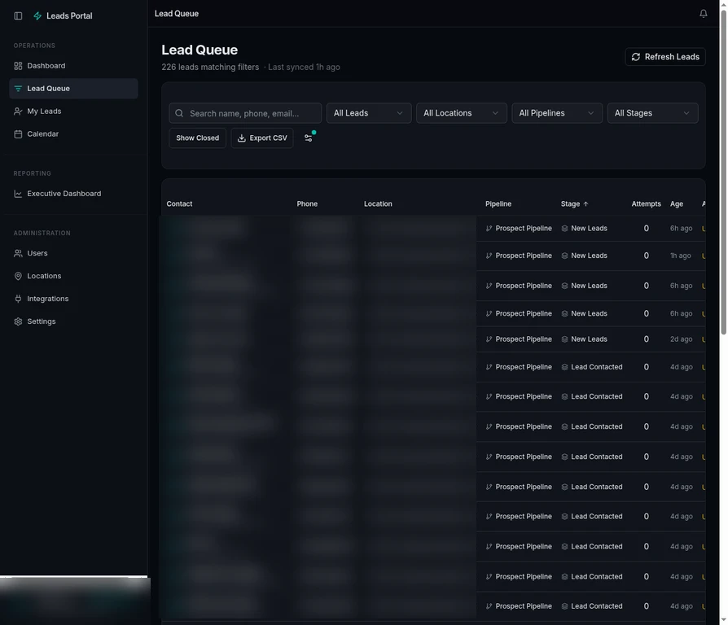The height and width of the screenshot is (625, 728).
Task: Expand the All Pipelines filter
Action: [556, 112]
